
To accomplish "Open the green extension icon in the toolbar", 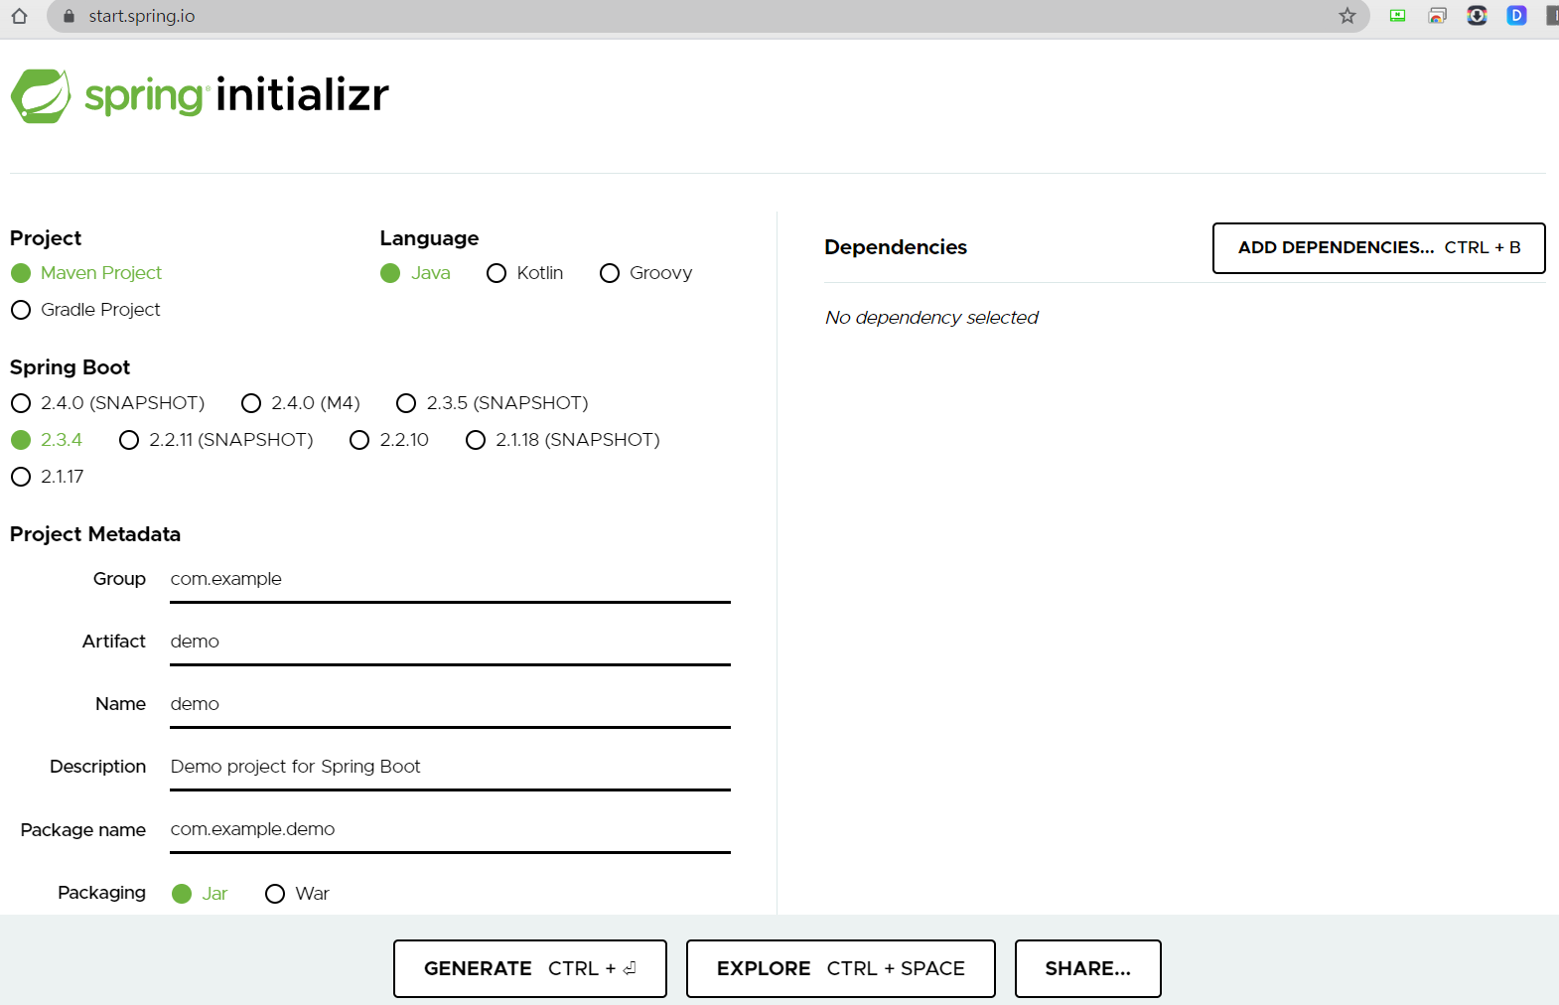I will (1397, 16).
